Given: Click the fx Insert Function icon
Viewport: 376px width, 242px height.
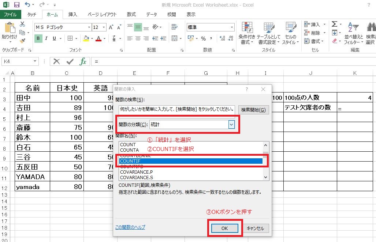Looking at the screenshot, I should pyautogui.click(x=83, y=61).
